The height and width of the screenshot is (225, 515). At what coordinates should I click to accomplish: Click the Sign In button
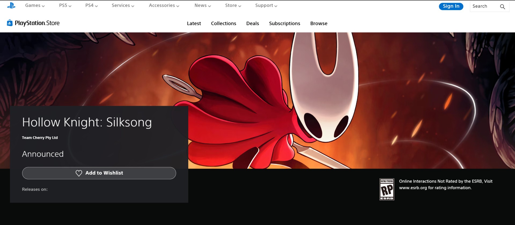(x=451, y=6)
